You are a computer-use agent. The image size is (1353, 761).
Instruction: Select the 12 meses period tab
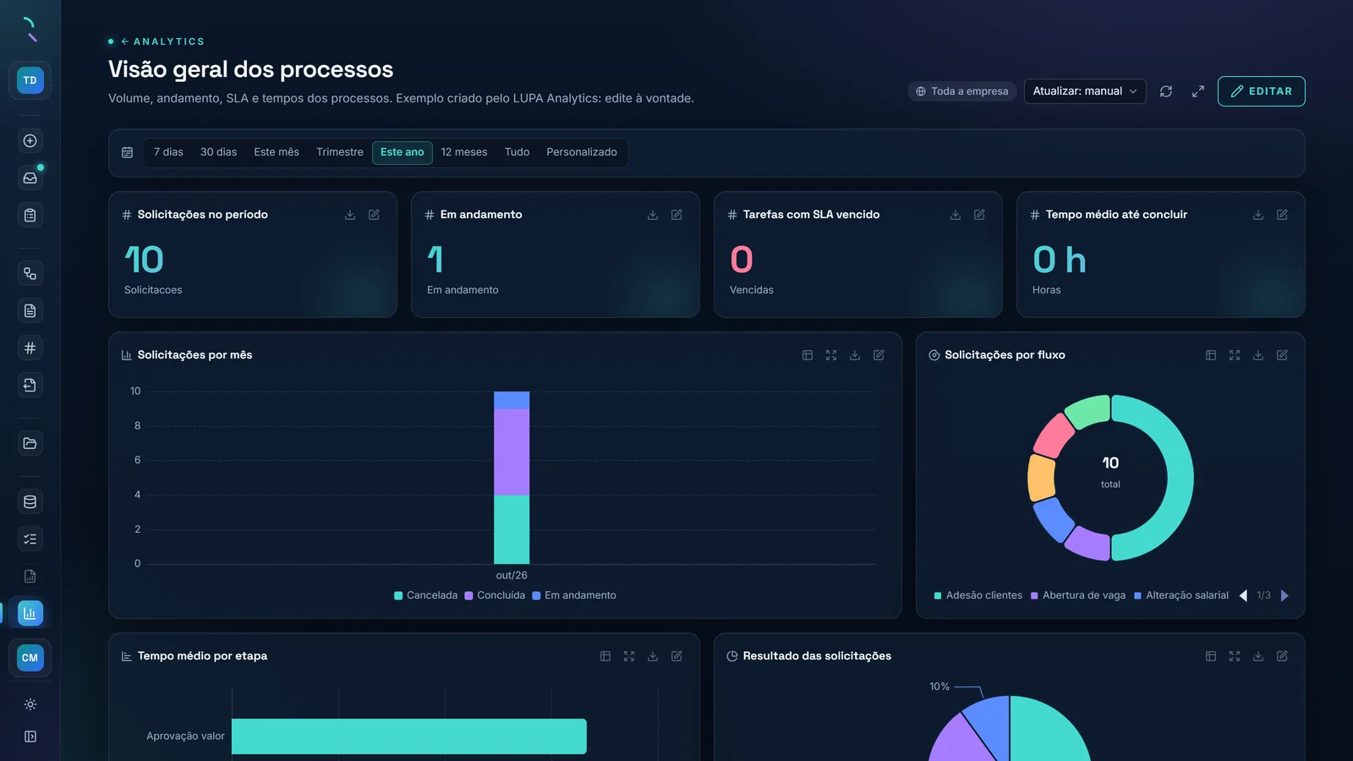464,152
